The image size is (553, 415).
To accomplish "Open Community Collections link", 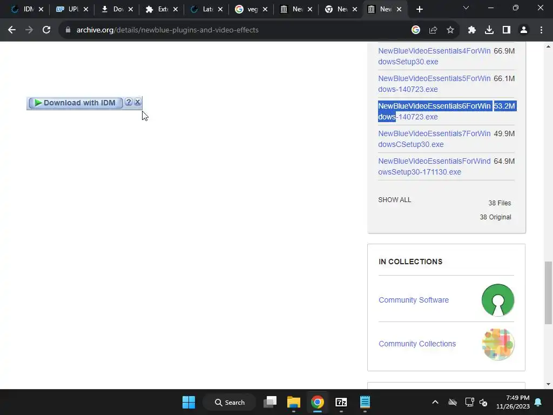I will click(417, 344).
